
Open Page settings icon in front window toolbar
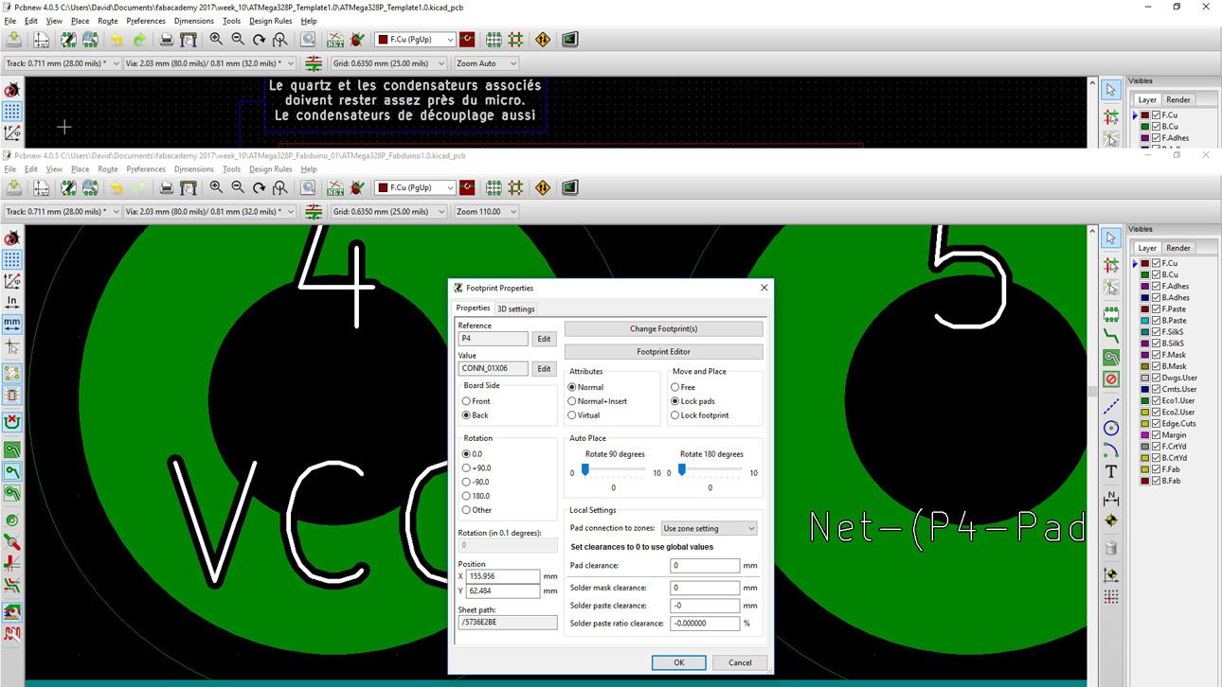[42, 187]
